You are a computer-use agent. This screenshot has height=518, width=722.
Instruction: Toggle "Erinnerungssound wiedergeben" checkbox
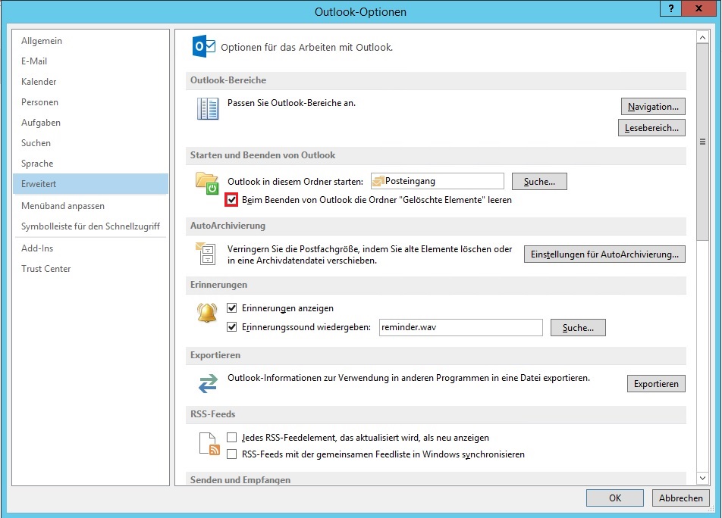(231, 327)
